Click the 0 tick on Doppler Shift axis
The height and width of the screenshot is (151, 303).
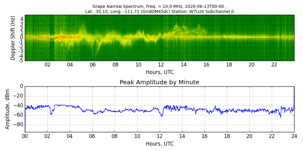(x=22, y=38)
